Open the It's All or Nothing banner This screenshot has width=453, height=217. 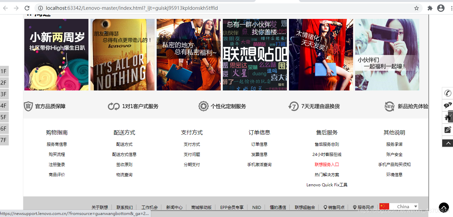pos(123,55)
